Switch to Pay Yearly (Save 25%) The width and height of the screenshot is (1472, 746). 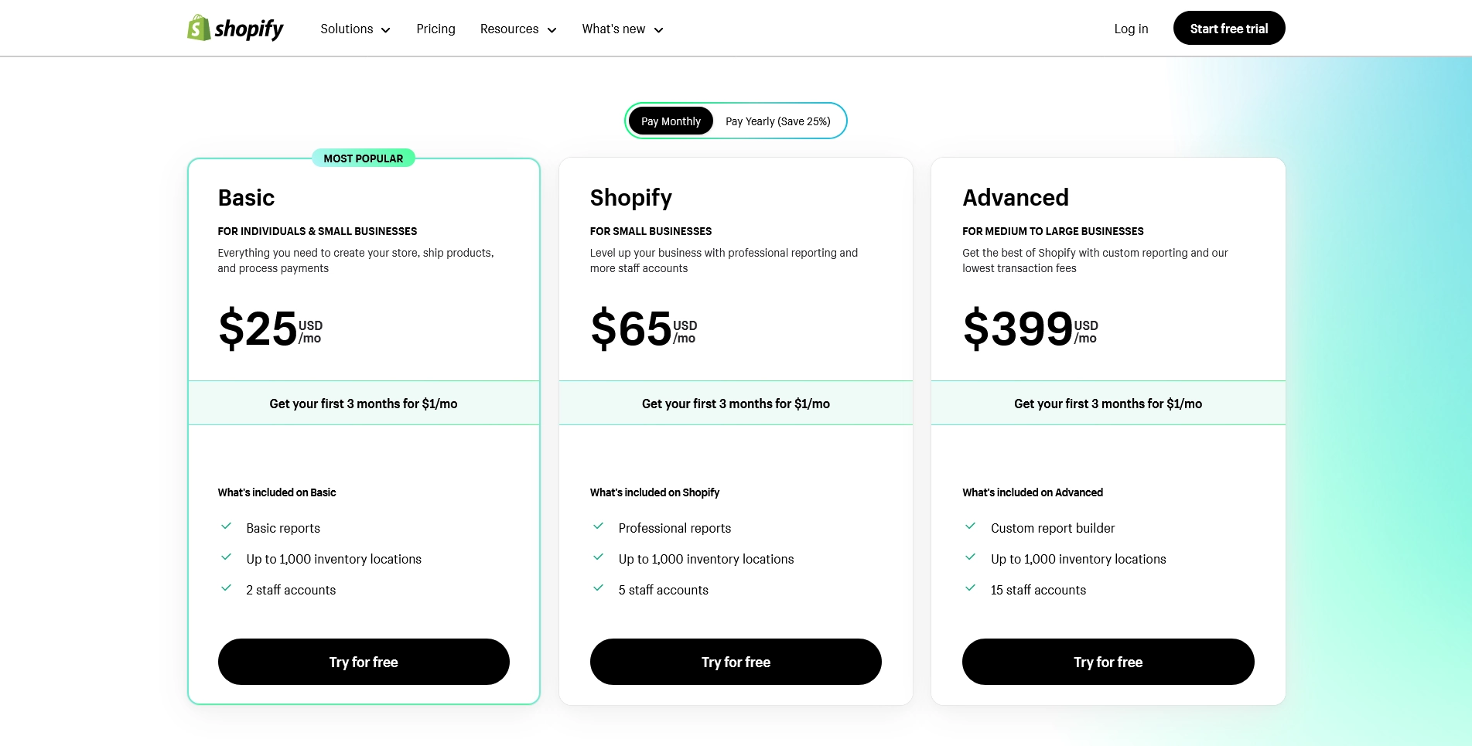(777, 121)
